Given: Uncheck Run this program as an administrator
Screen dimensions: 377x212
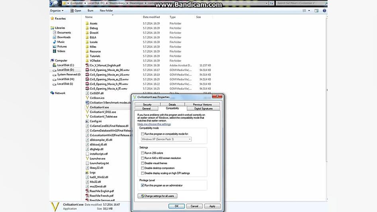Looking at the screenshot, I should (x=143, y=185).
